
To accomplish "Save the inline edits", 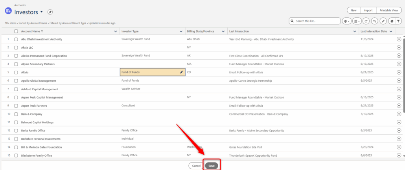I will pyautogui.click(x=212, y=166).
